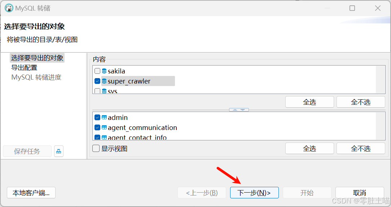Uncheck the admin table checkbox
391x207 pixels.
click(97, 117)
